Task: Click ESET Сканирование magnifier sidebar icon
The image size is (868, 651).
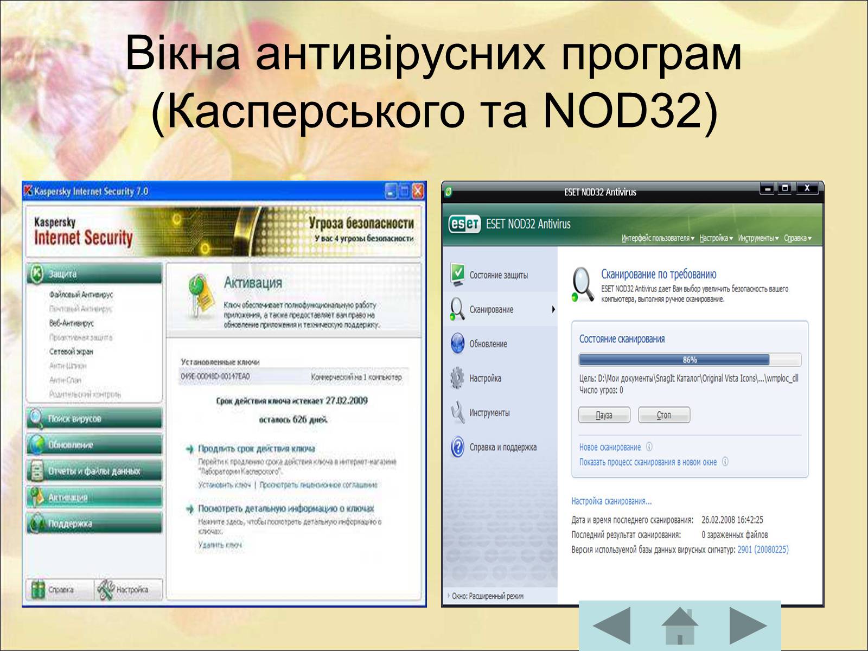Action: pos(457,309)
